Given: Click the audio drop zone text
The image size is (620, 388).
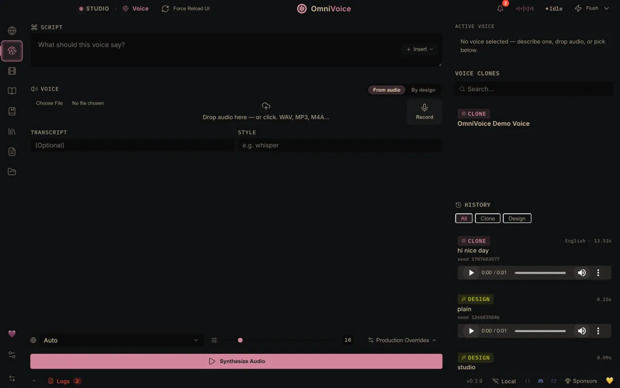Looking at the screenshot, I should [266, 117].
